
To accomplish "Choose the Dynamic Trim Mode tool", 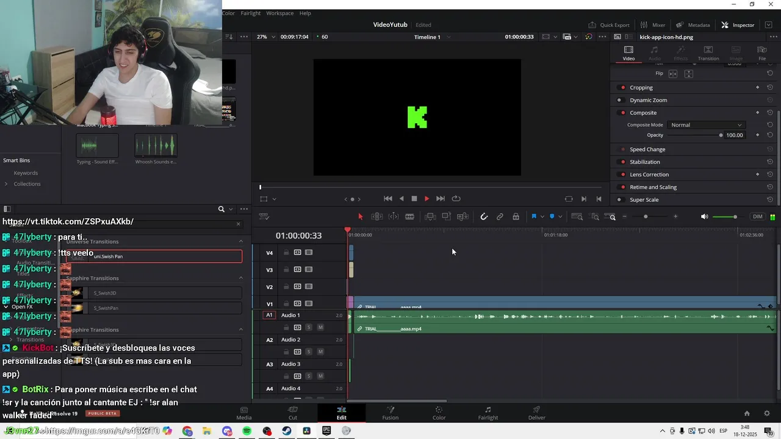I will pos(394,216).
